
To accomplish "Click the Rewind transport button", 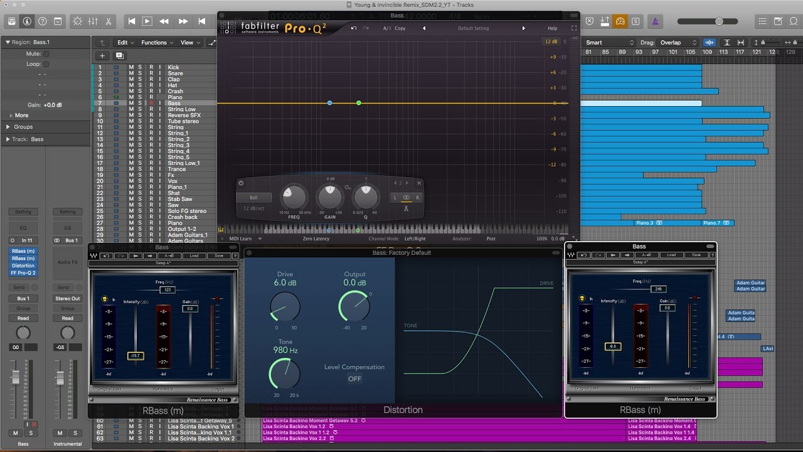I will 164,21.
